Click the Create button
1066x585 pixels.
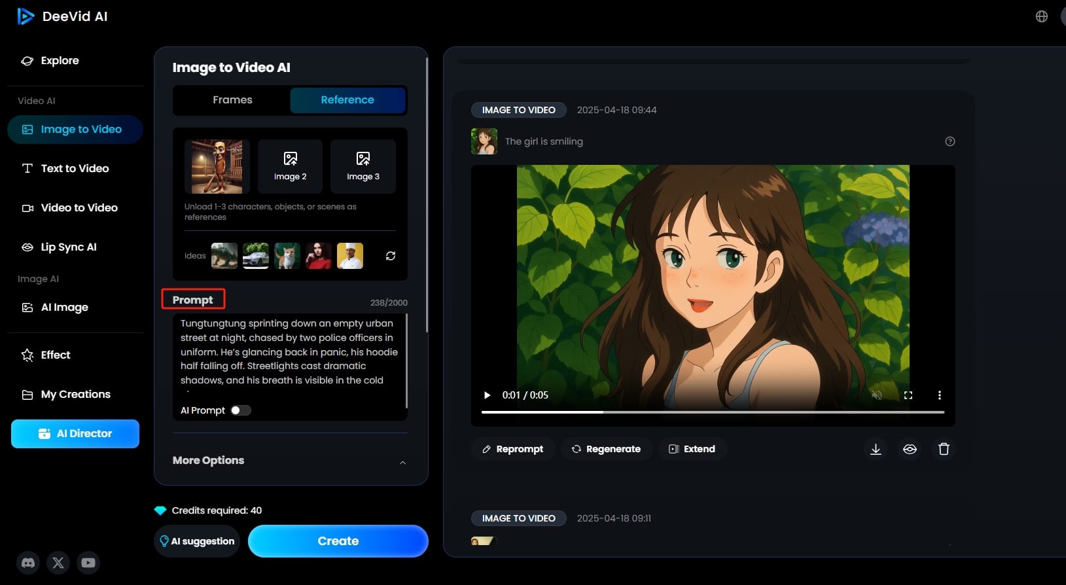(338, 541)
